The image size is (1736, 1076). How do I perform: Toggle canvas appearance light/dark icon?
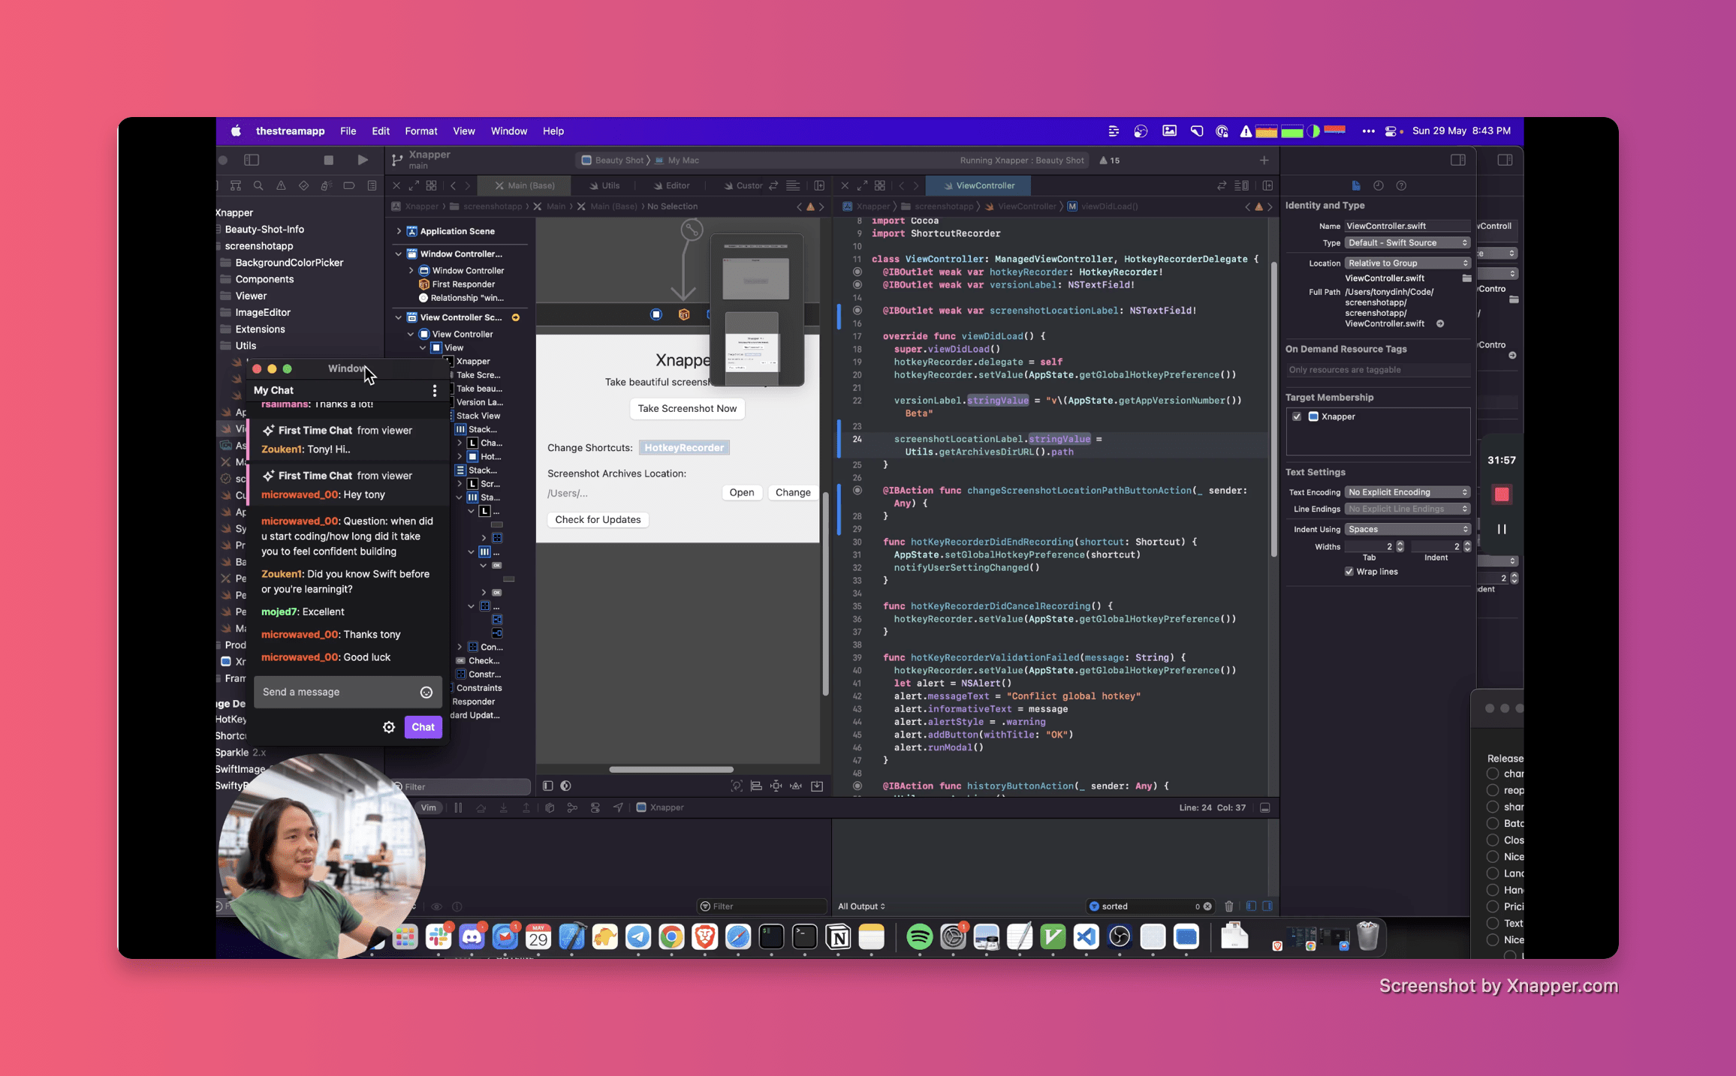(x=566, y=786)
